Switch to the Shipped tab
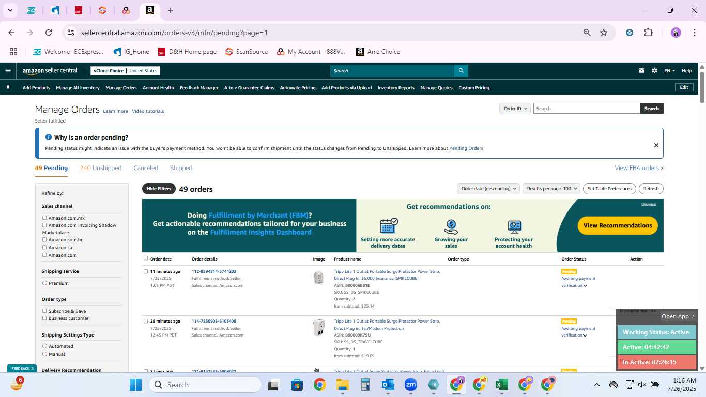 [181, 168]
